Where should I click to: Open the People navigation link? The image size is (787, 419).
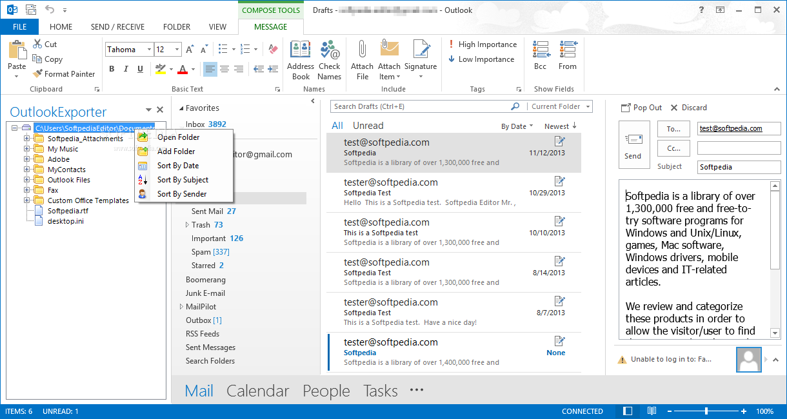click(326, 391)
